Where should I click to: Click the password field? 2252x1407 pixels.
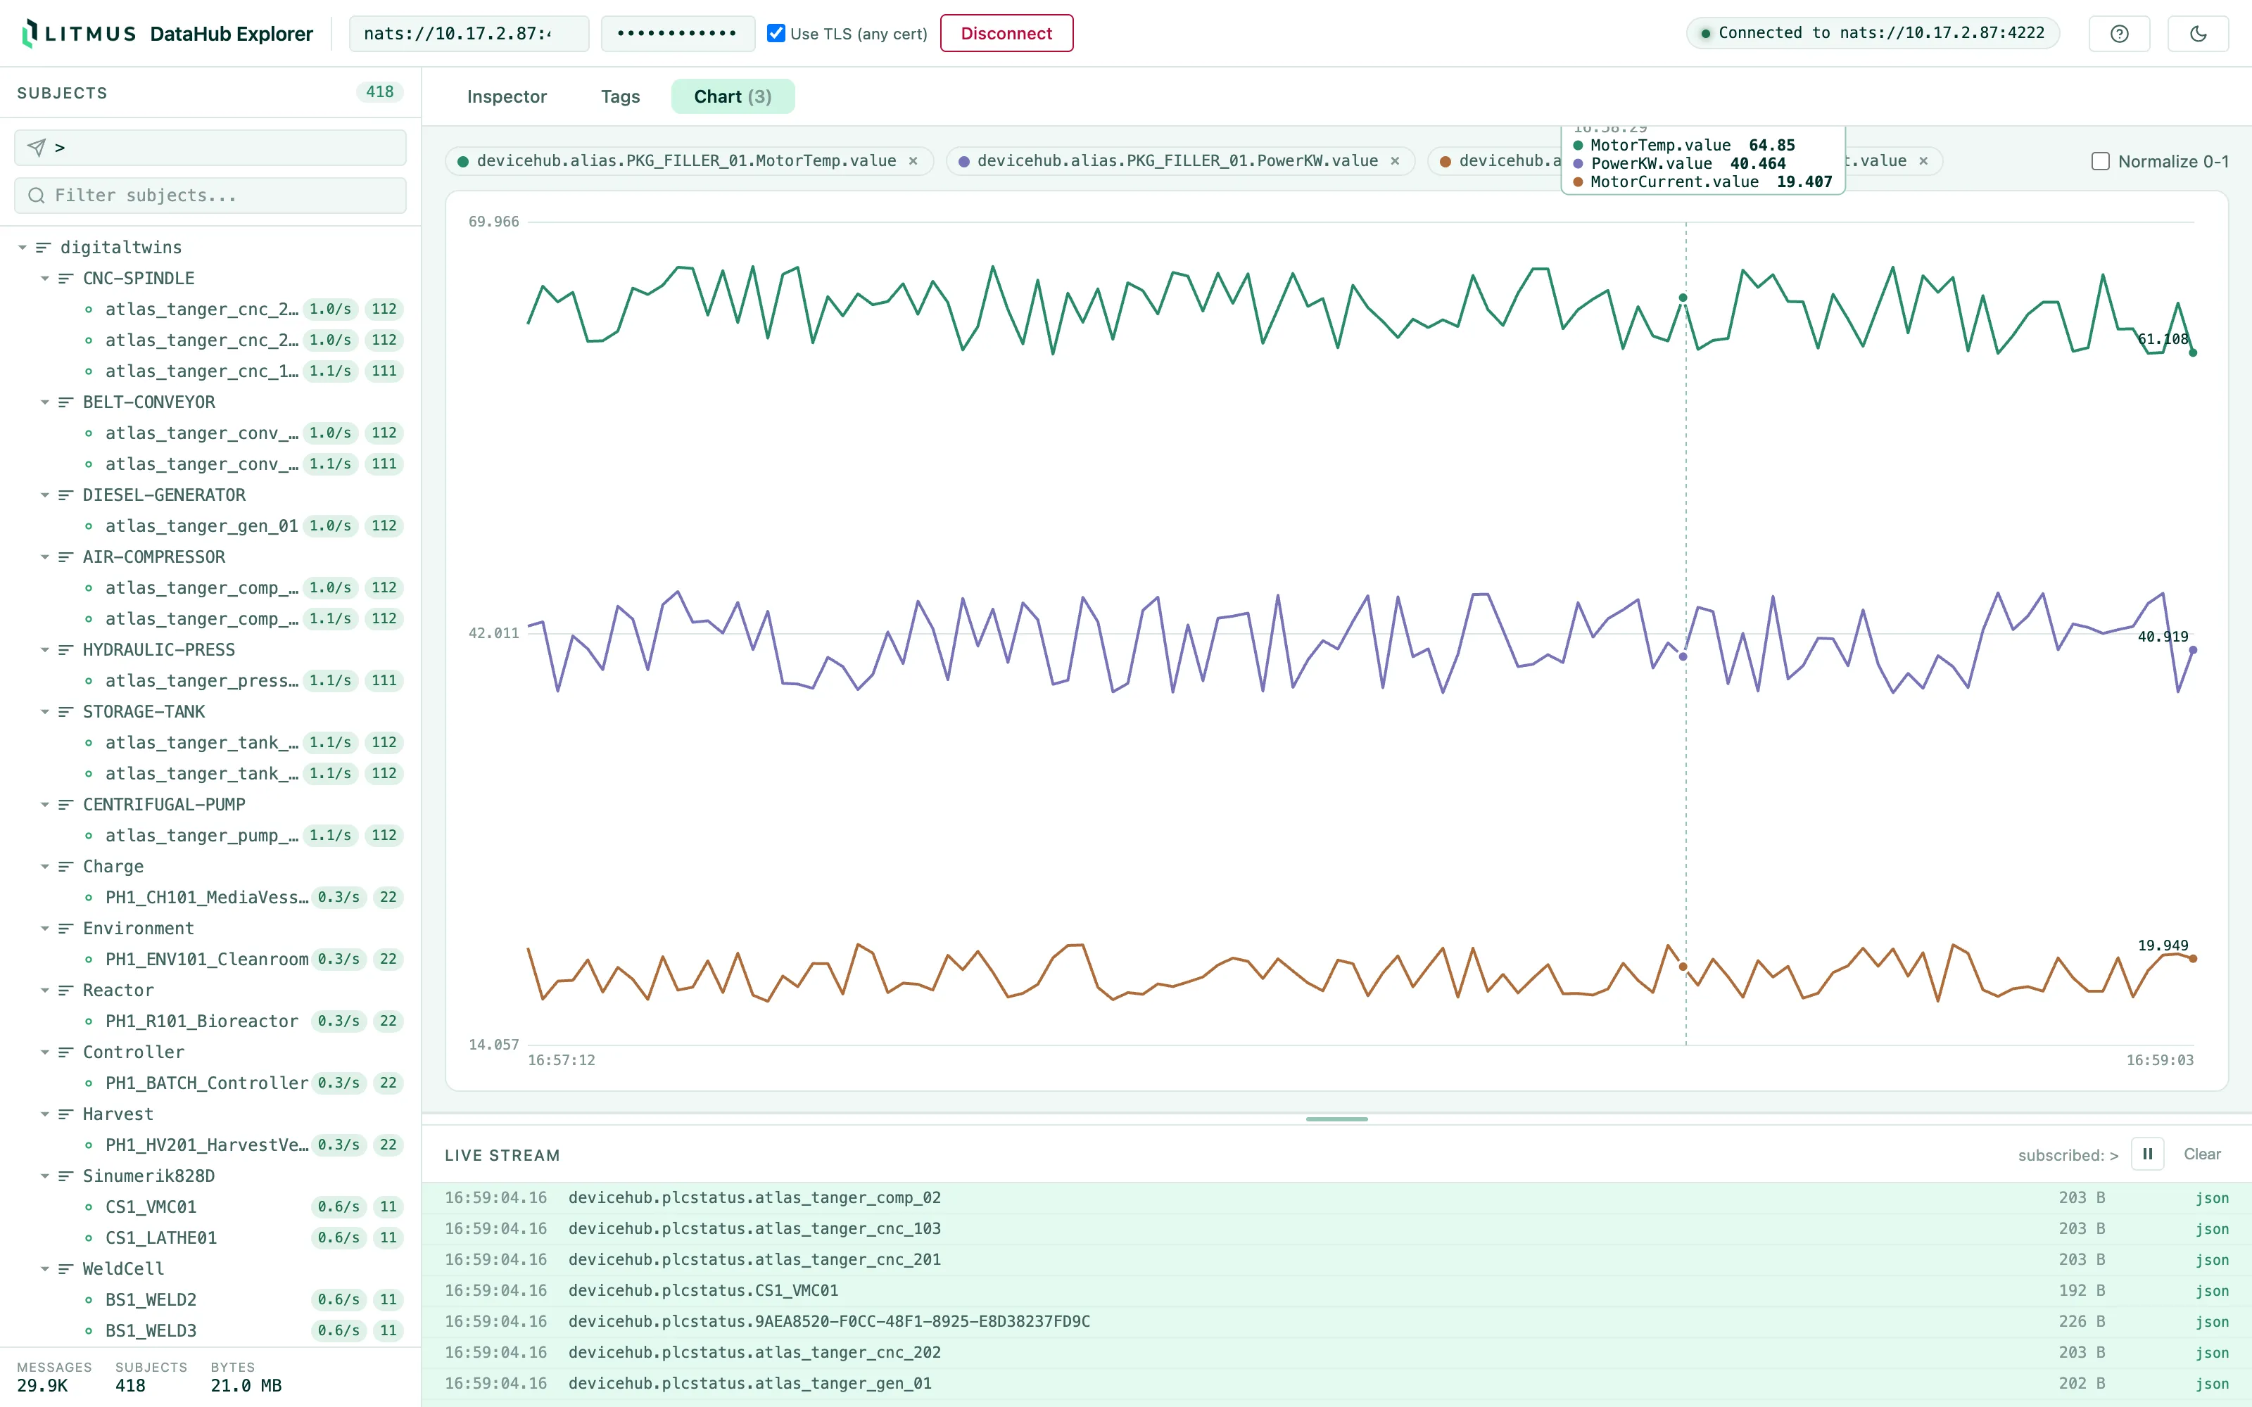[x=678, y=34]
